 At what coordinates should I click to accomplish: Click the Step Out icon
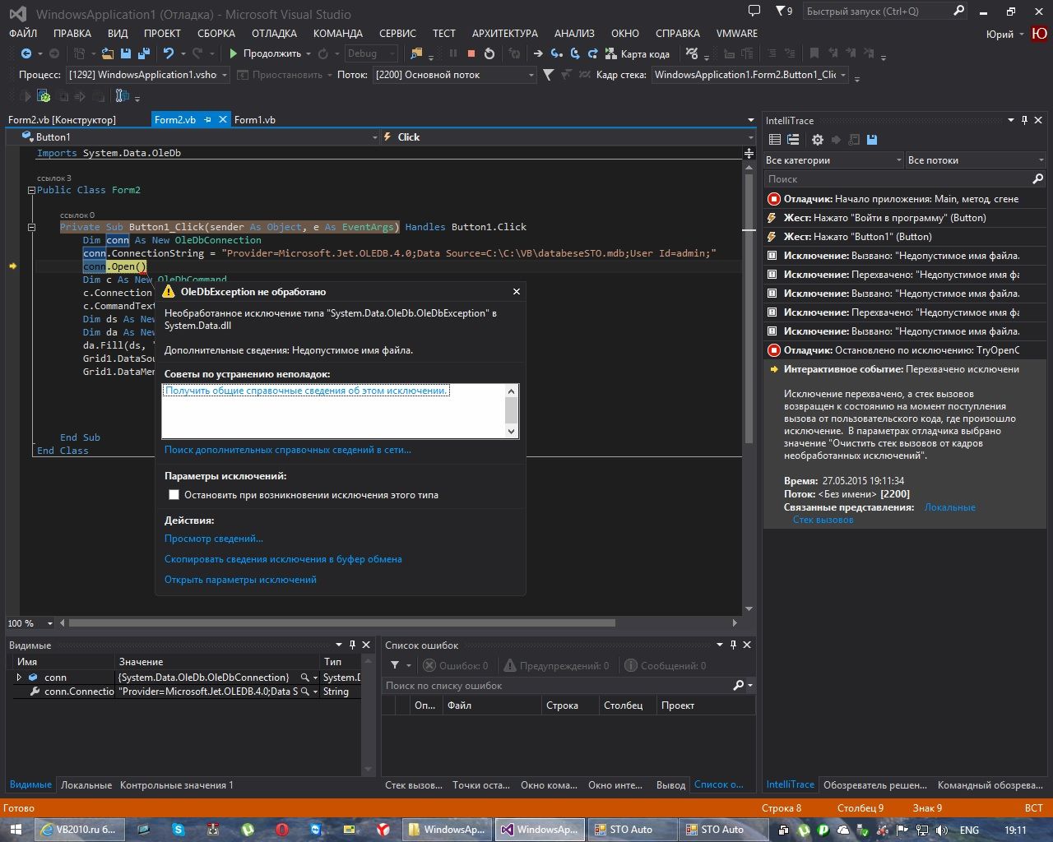pos(592,53)
